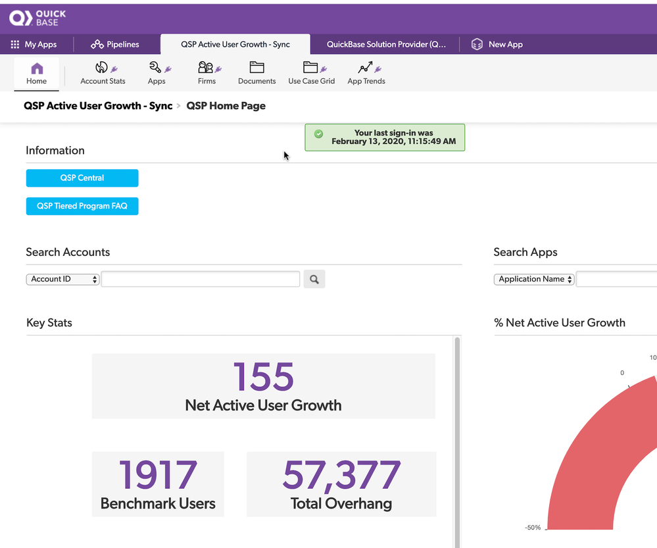Click the QSP Active User Growth breadcrumb
The image size is (657, 548).
tap(98, 106)
